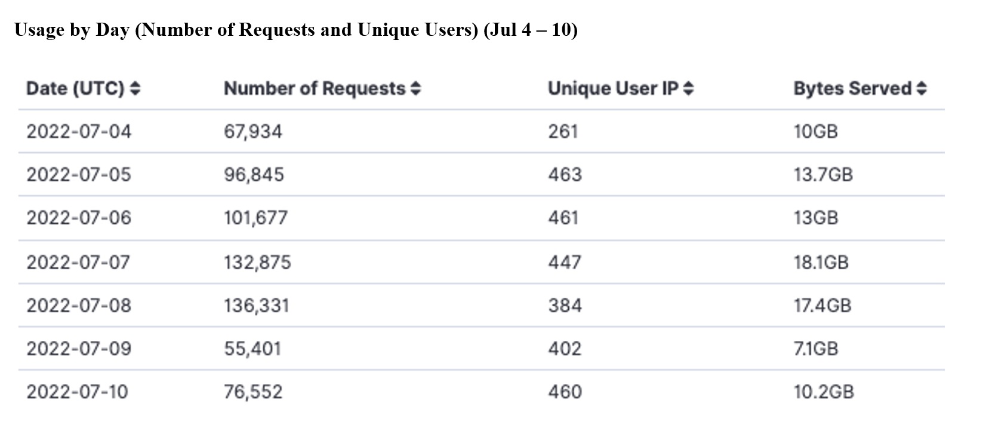Select the 384 unique user IP value

click(565, 306)
